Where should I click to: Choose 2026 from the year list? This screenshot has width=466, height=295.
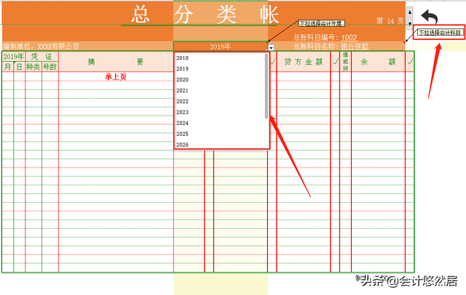pos(182,145)
